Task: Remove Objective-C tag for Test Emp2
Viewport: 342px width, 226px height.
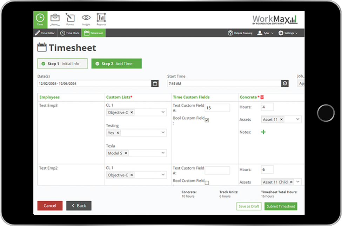Action: pyautogui.click(x=132, y=175)
